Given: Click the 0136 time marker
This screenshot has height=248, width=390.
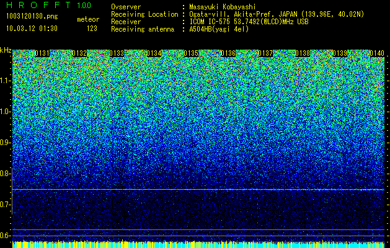Looking at the screenshot, I should pyautogui.click(x=228, y=53).
